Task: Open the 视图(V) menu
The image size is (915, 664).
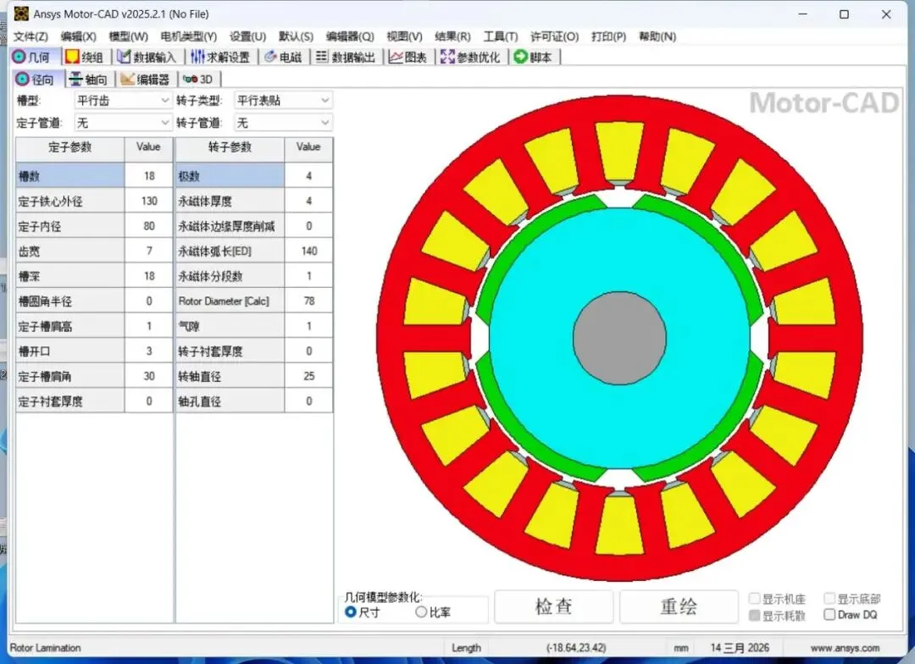Action: tap(404, 36)
